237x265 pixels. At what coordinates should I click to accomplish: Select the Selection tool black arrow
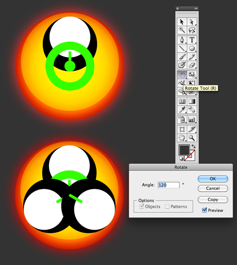coord(182,22)
